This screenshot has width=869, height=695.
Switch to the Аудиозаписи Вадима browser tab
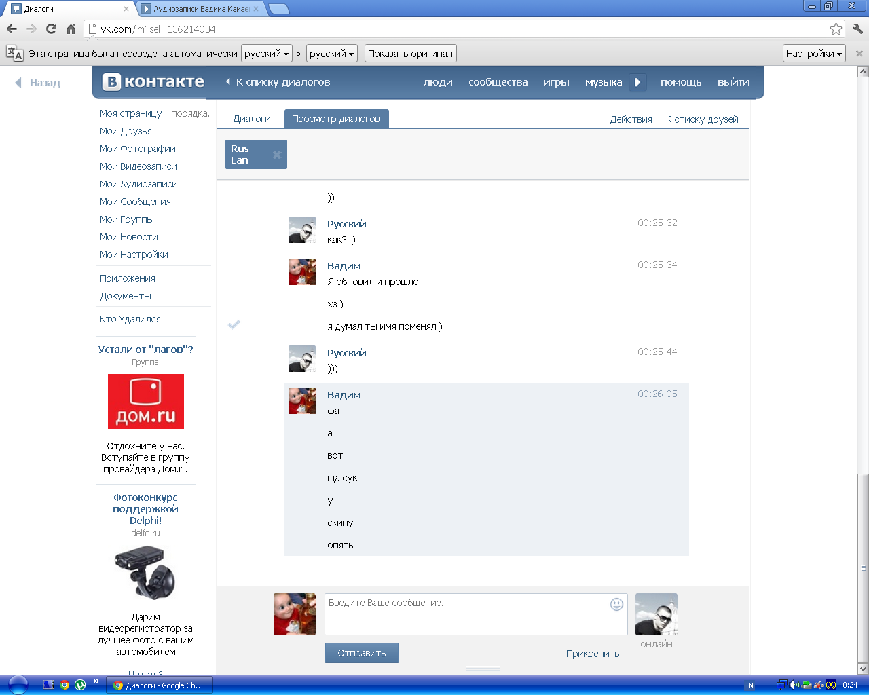click(x=200, y=9)
